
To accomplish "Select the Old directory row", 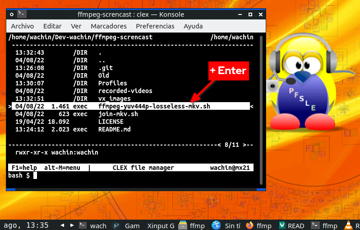I will click(x=131, y=75).
